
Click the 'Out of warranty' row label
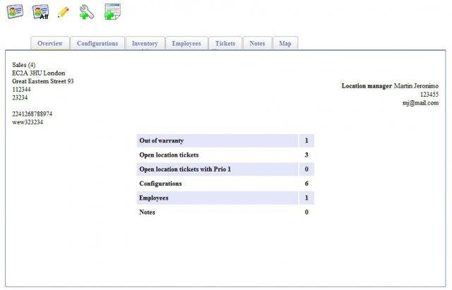click(162, 140)
